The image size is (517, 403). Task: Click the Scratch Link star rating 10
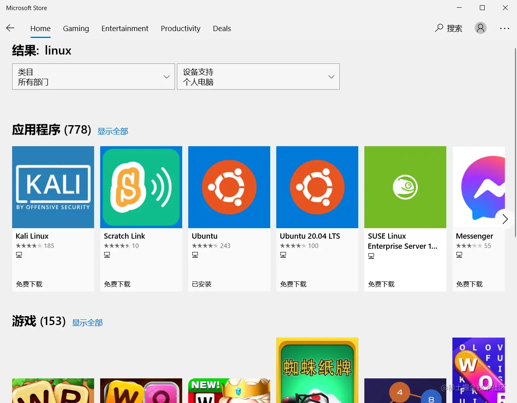121,246
